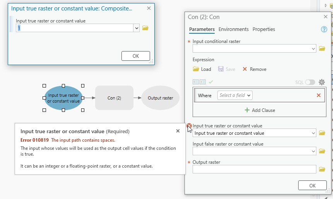Viewport: 333px width, 199px height.
Task: Toggle the SQL expression switch
Action: (310, 82)
